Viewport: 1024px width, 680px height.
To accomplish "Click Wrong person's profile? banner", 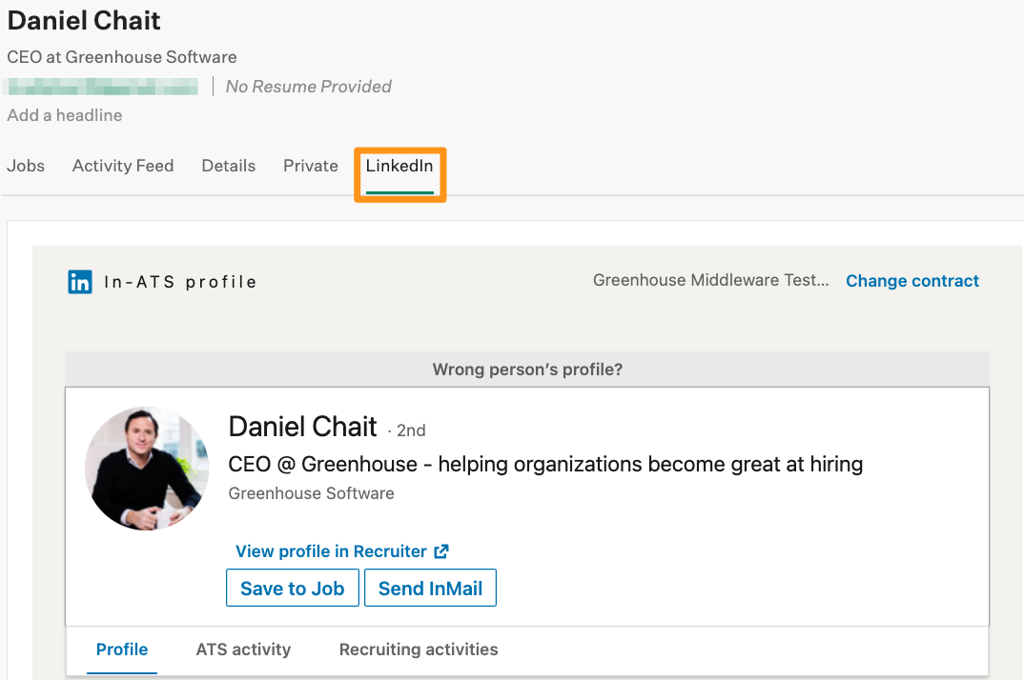I will 527,370.
